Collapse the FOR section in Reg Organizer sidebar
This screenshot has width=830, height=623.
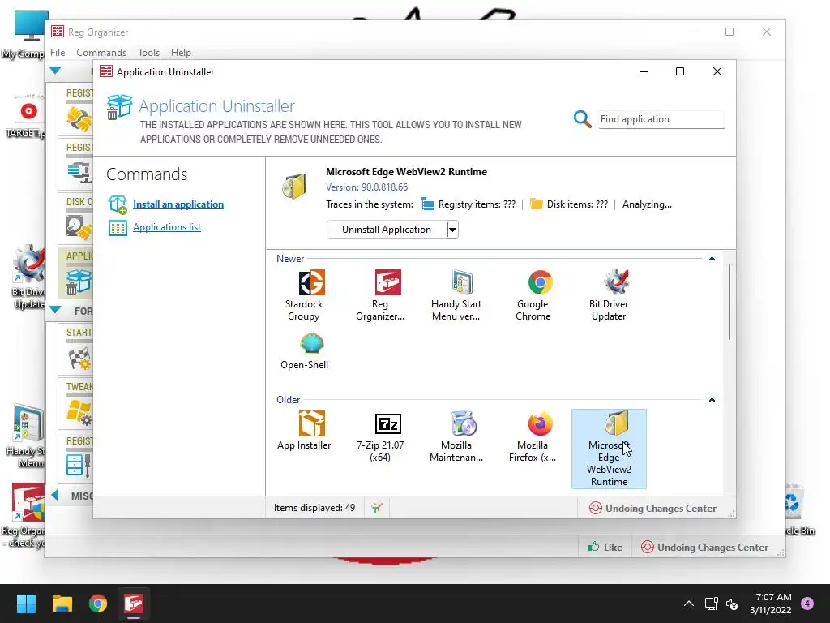(55, 309)
